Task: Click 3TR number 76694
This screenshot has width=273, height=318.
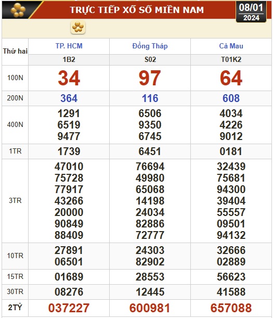Action: tap(150, 167)
